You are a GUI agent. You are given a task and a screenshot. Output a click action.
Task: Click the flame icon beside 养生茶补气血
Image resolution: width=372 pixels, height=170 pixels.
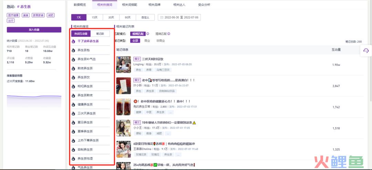tap(73, 59)
